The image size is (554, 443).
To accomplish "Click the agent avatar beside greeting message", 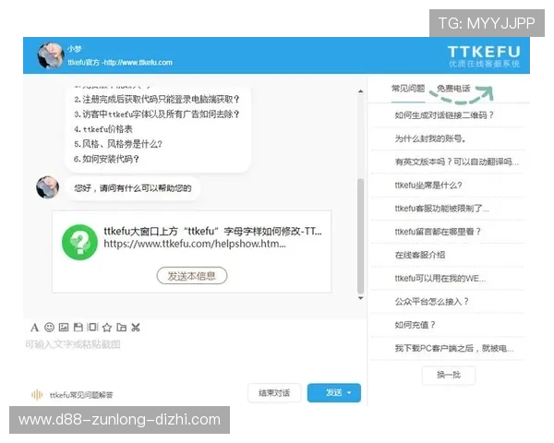I will click(x=48, y=187).
